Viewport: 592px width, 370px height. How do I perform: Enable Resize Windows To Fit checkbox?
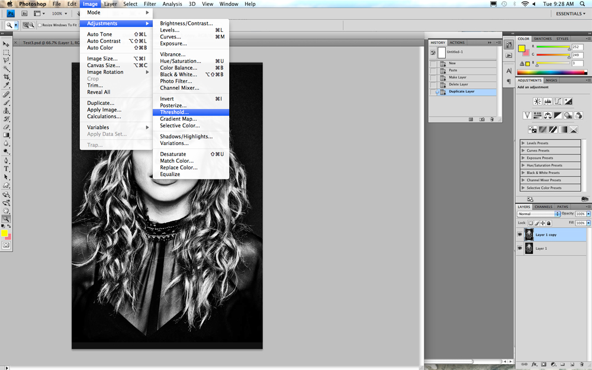pyautogui.click(x=40, y=25)
